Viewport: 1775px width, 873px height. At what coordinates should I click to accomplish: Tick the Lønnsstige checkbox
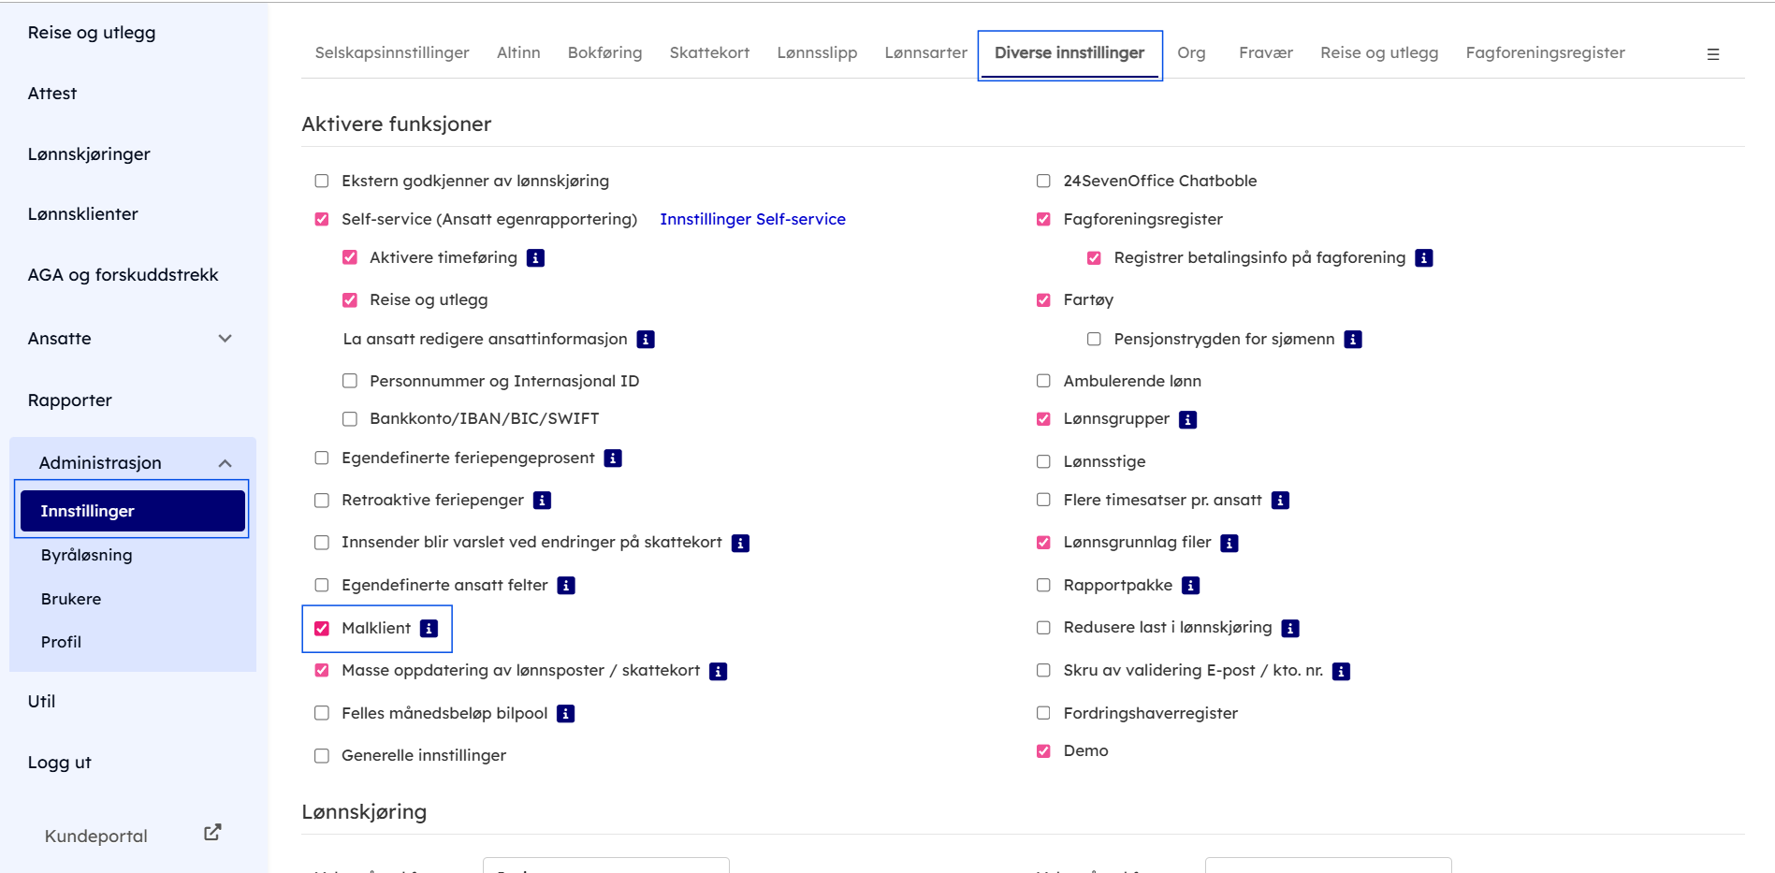[1043, 461]
